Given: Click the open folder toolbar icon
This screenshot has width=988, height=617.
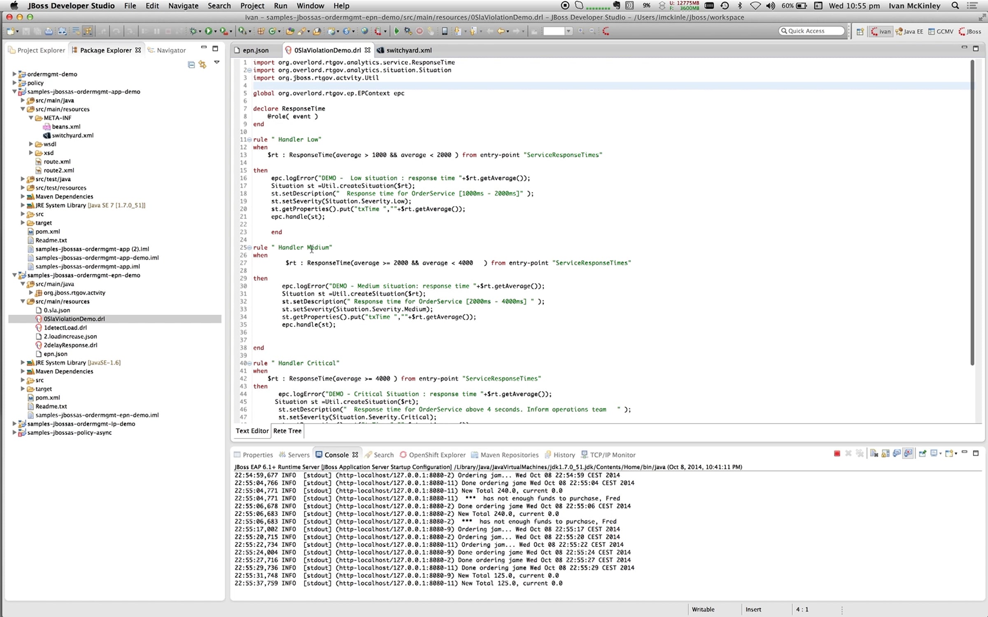Looking at the screenshot, I should tap(290, 31).
